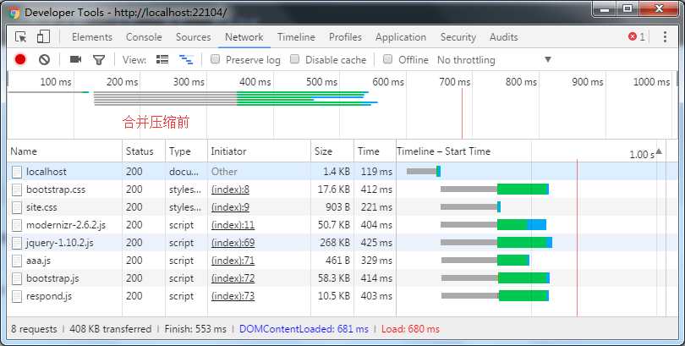This screenshot has height=346, width=685.
Task: Click the Timeline – Start Time header
Action: [443, 151]
